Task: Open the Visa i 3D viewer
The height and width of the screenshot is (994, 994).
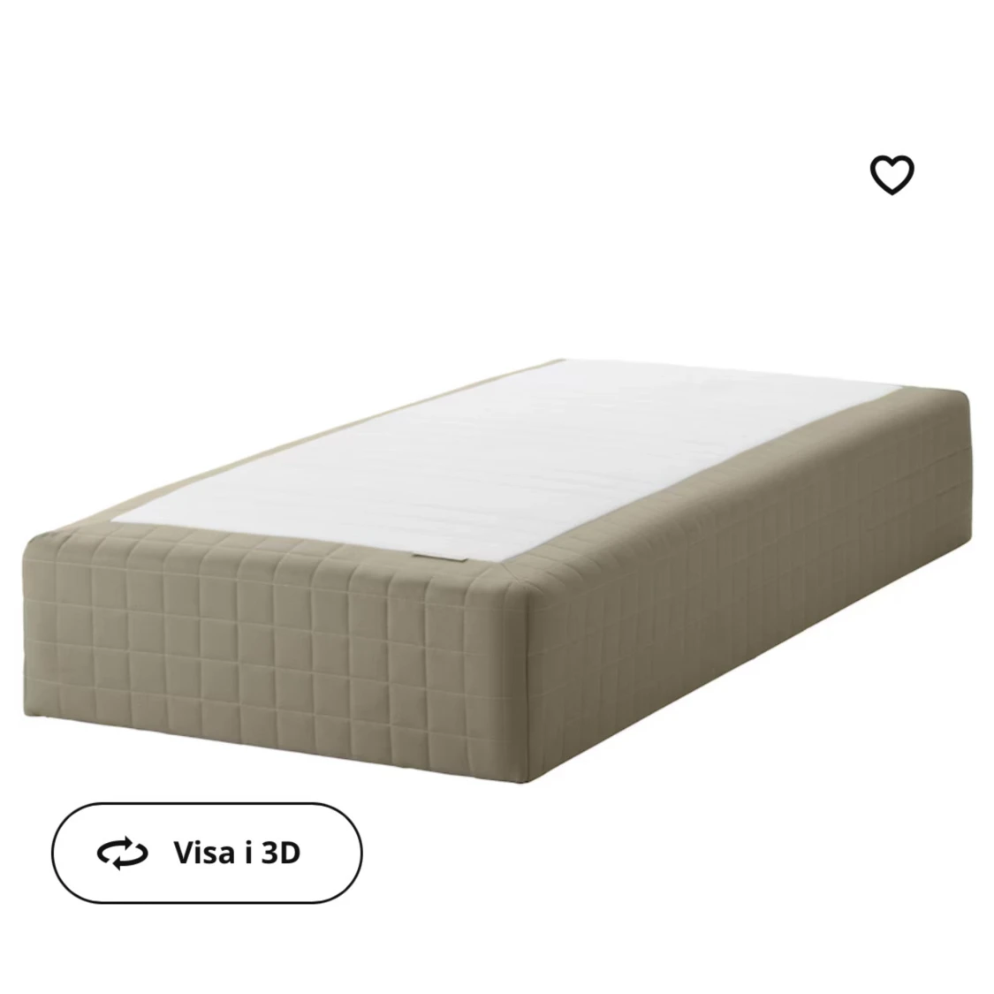Action: [x=207, y=853]
